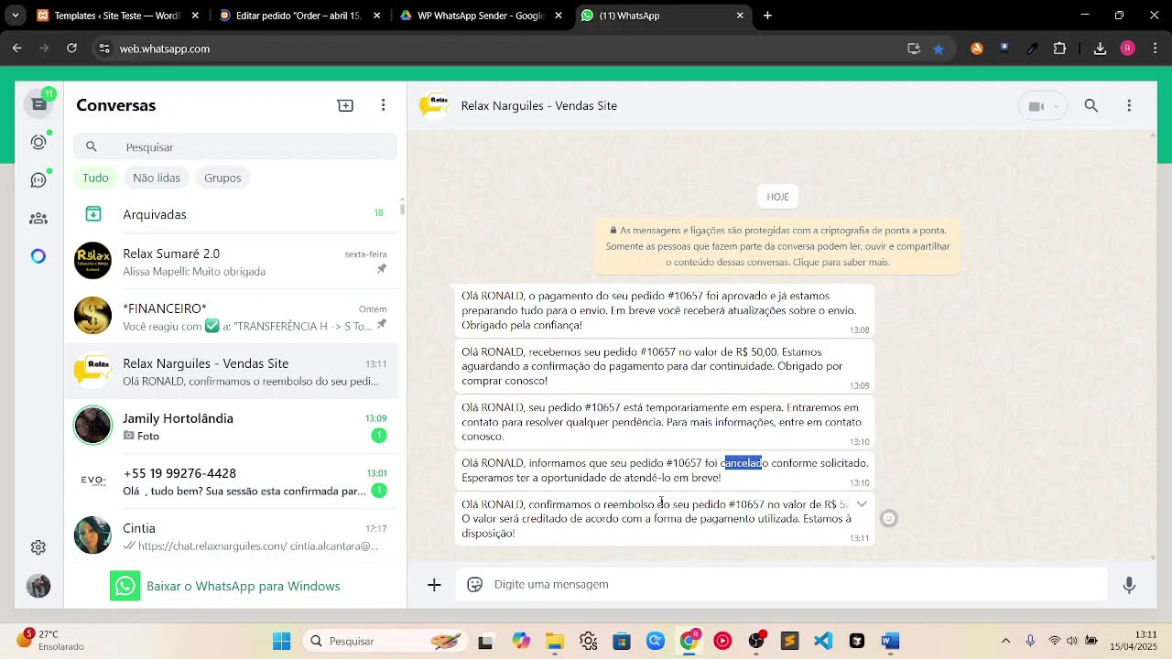Open Word from the taskbar
Viewport: 1172px width, 659px height.
coord(890,641)
